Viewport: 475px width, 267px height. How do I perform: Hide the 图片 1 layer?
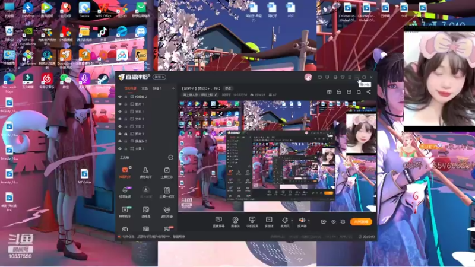(120, 104)
